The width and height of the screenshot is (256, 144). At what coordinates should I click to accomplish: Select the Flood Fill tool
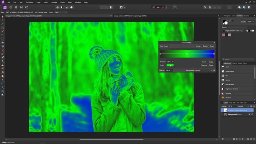[x=2, y=43]
